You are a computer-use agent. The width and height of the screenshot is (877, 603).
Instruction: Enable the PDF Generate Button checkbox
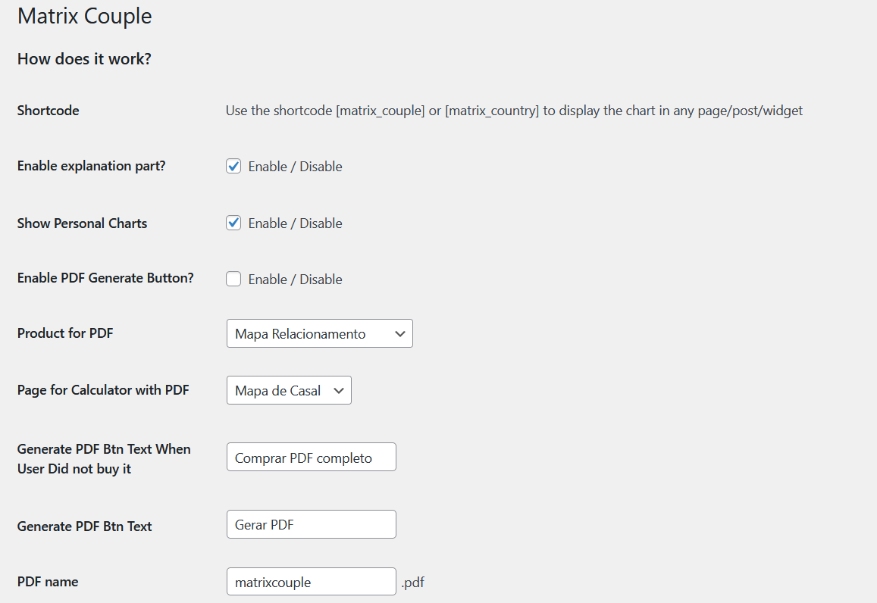coord(233,279)
